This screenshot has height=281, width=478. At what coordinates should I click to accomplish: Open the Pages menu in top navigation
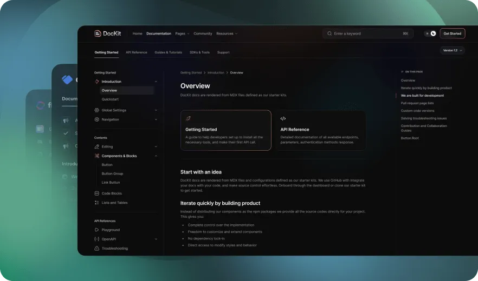click(x=182, y=34)
